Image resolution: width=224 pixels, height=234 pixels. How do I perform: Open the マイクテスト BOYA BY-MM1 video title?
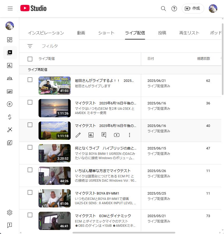click(97, 193)
